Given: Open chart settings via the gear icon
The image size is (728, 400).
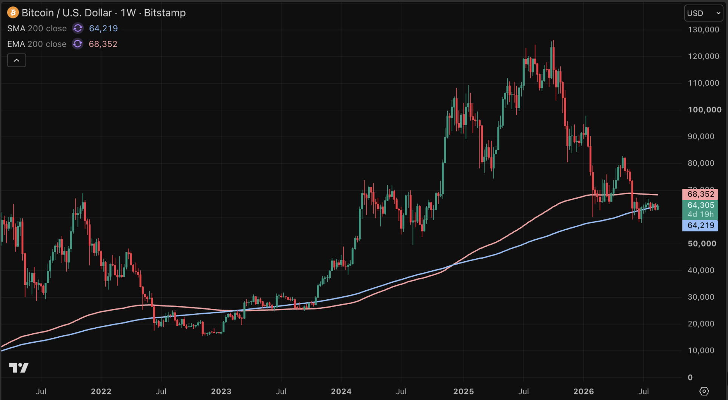Looking at the screenshot, I should point(704,391).
